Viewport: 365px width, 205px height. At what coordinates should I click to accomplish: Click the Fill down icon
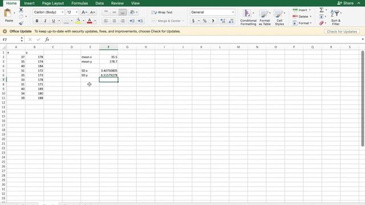(x=322, y=17)
